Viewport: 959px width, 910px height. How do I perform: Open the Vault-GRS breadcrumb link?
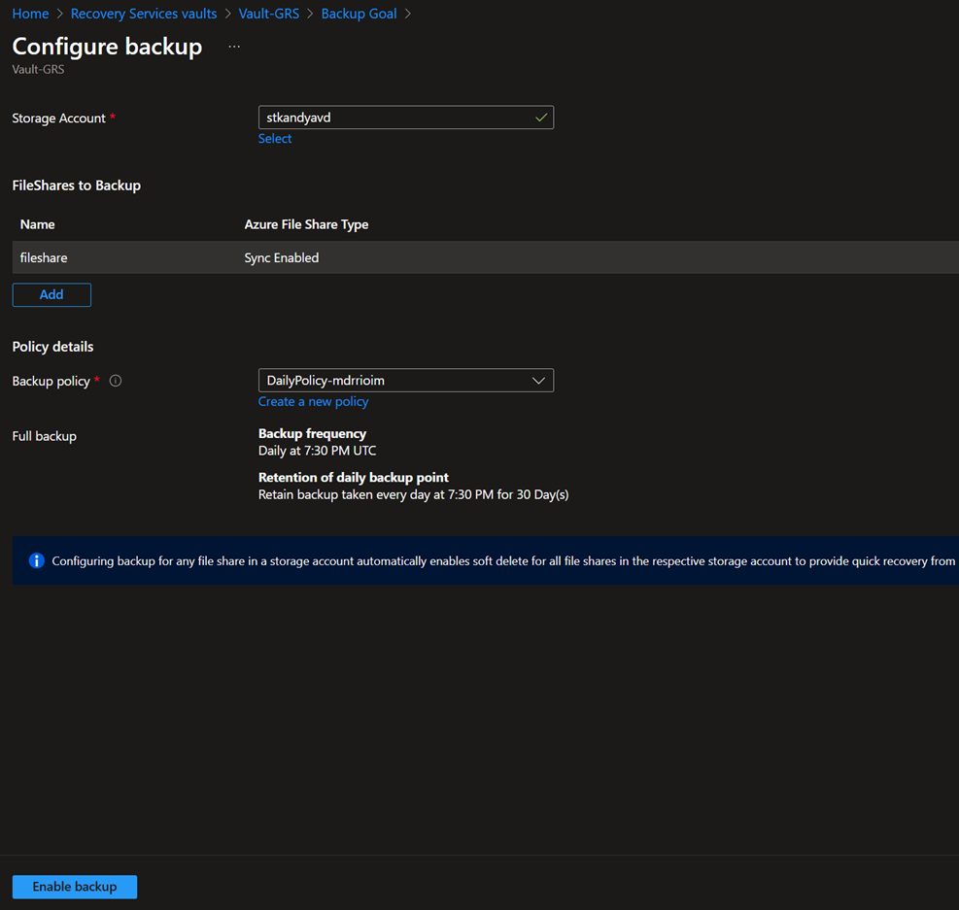tap(268, 14)
